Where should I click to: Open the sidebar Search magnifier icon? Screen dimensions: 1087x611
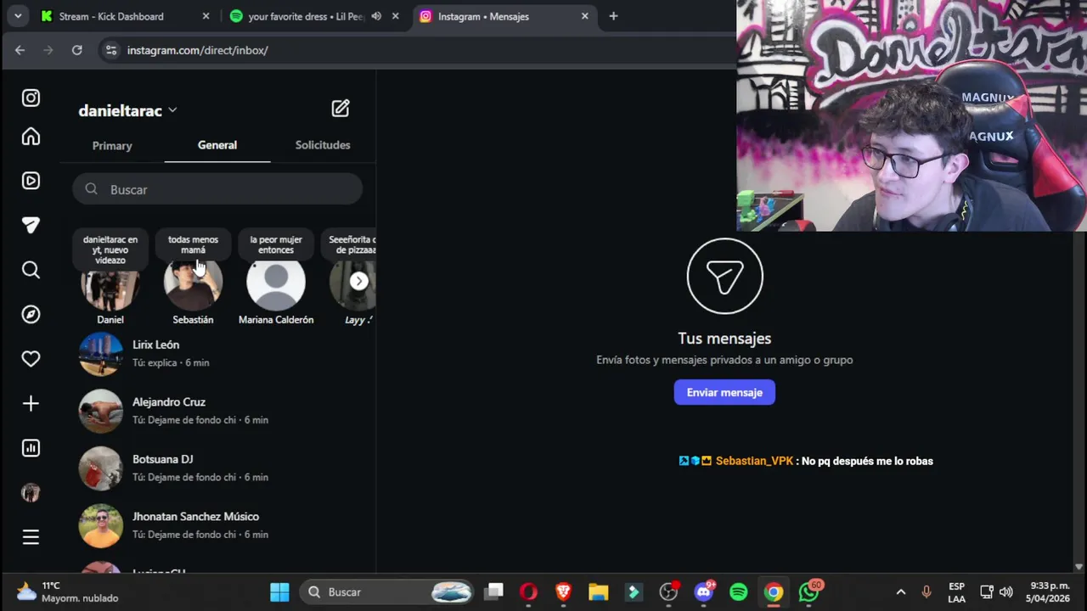31,270
